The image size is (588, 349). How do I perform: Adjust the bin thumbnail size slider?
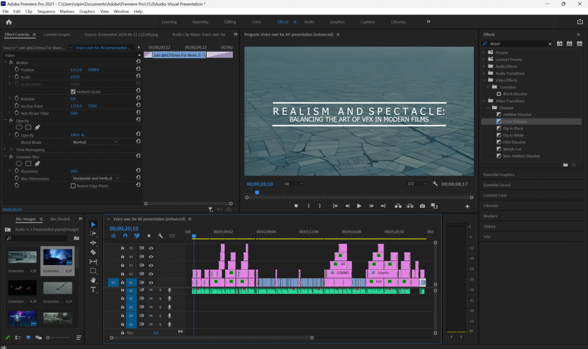click(48, 338)
